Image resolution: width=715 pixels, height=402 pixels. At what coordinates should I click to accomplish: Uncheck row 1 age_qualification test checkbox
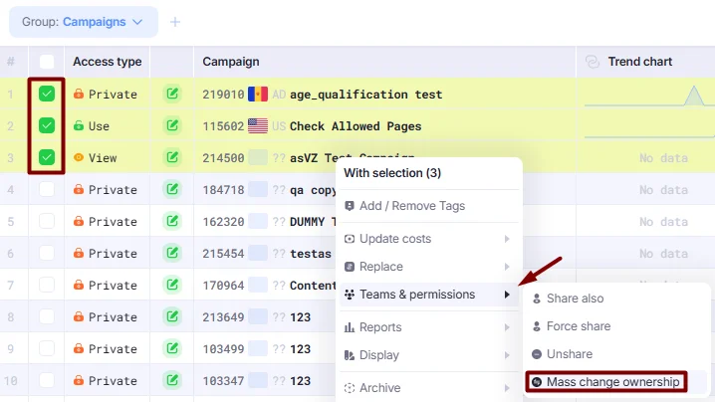(x=47, y=94)
